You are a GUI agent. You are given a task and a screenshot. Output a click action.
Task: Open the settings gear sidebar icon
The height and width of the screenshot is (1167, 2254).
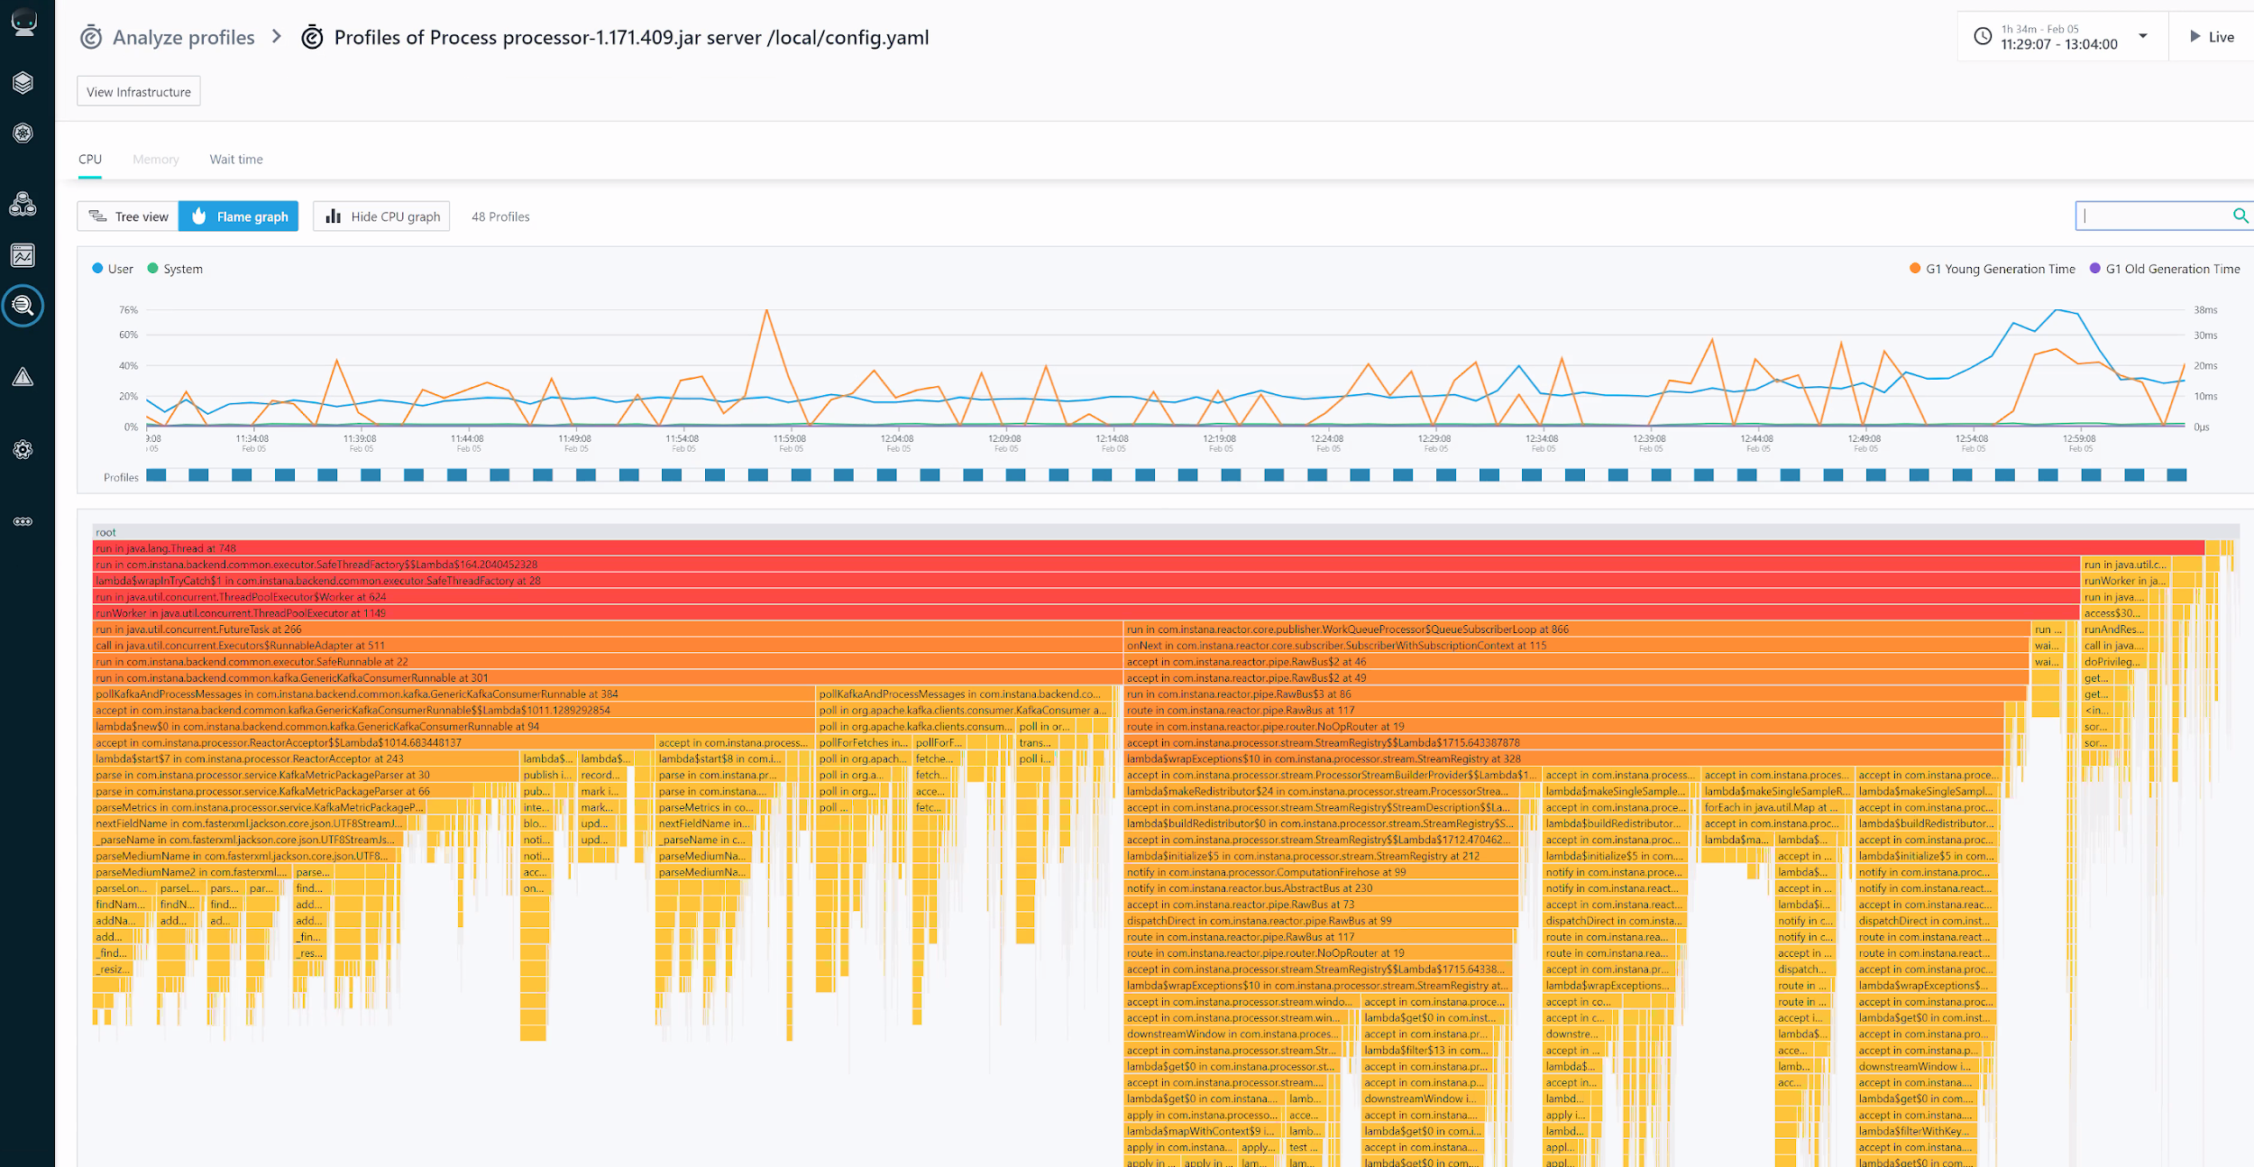[x=23, y=449]
